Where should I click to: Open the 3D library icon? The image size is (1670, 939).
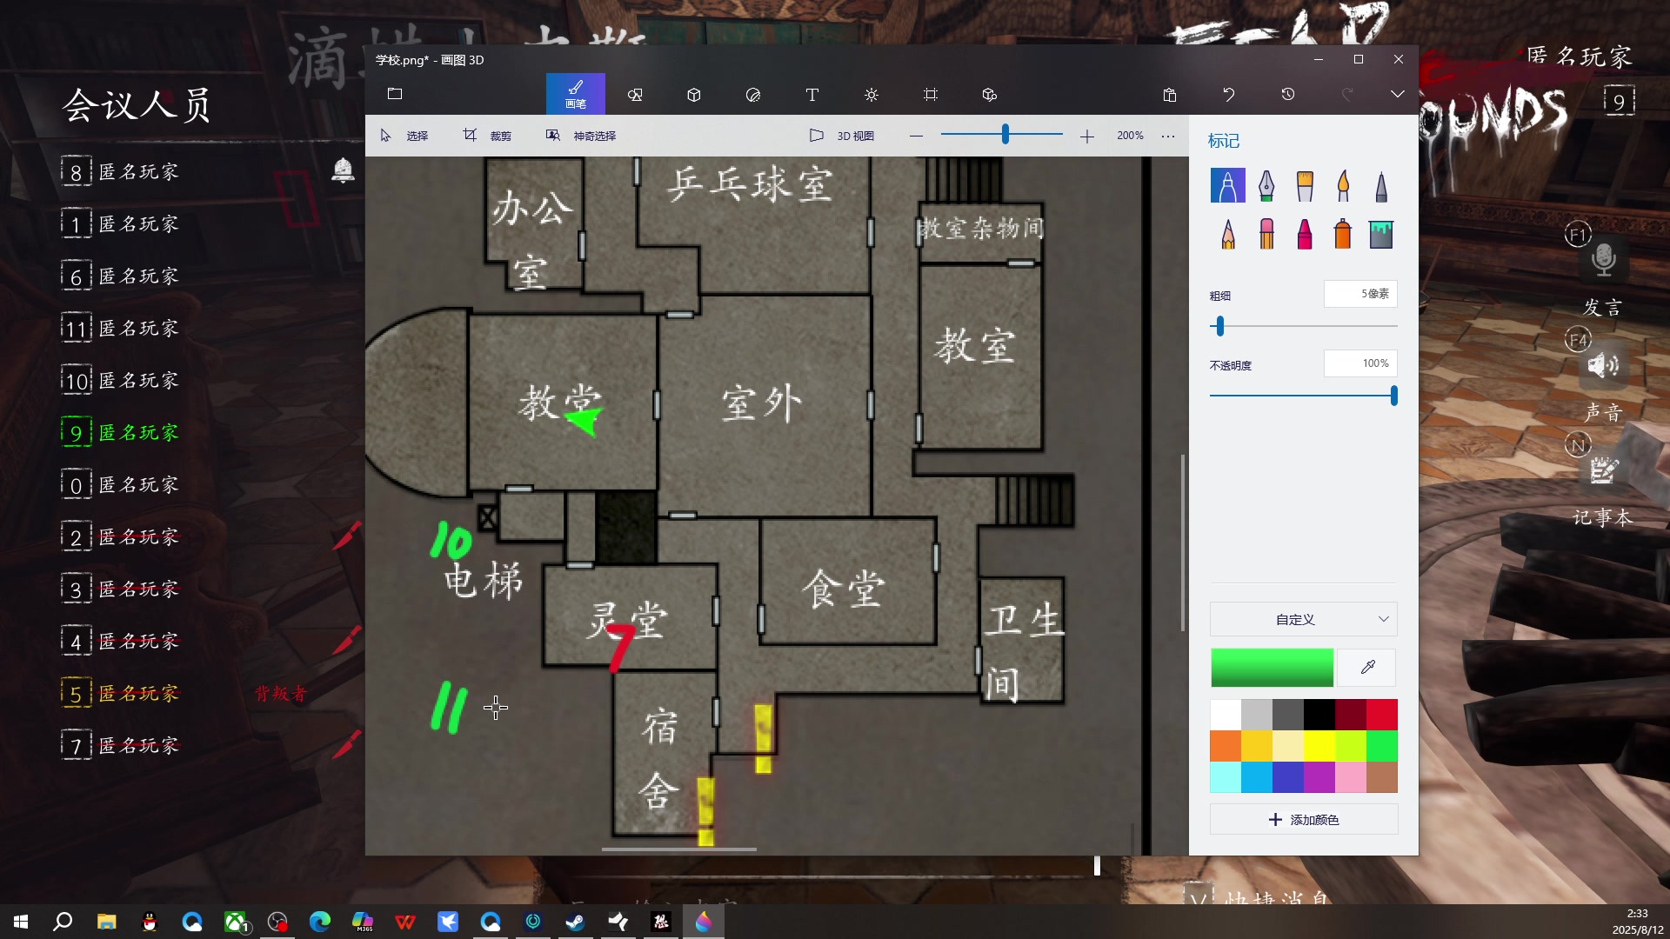tap(990, 94)
